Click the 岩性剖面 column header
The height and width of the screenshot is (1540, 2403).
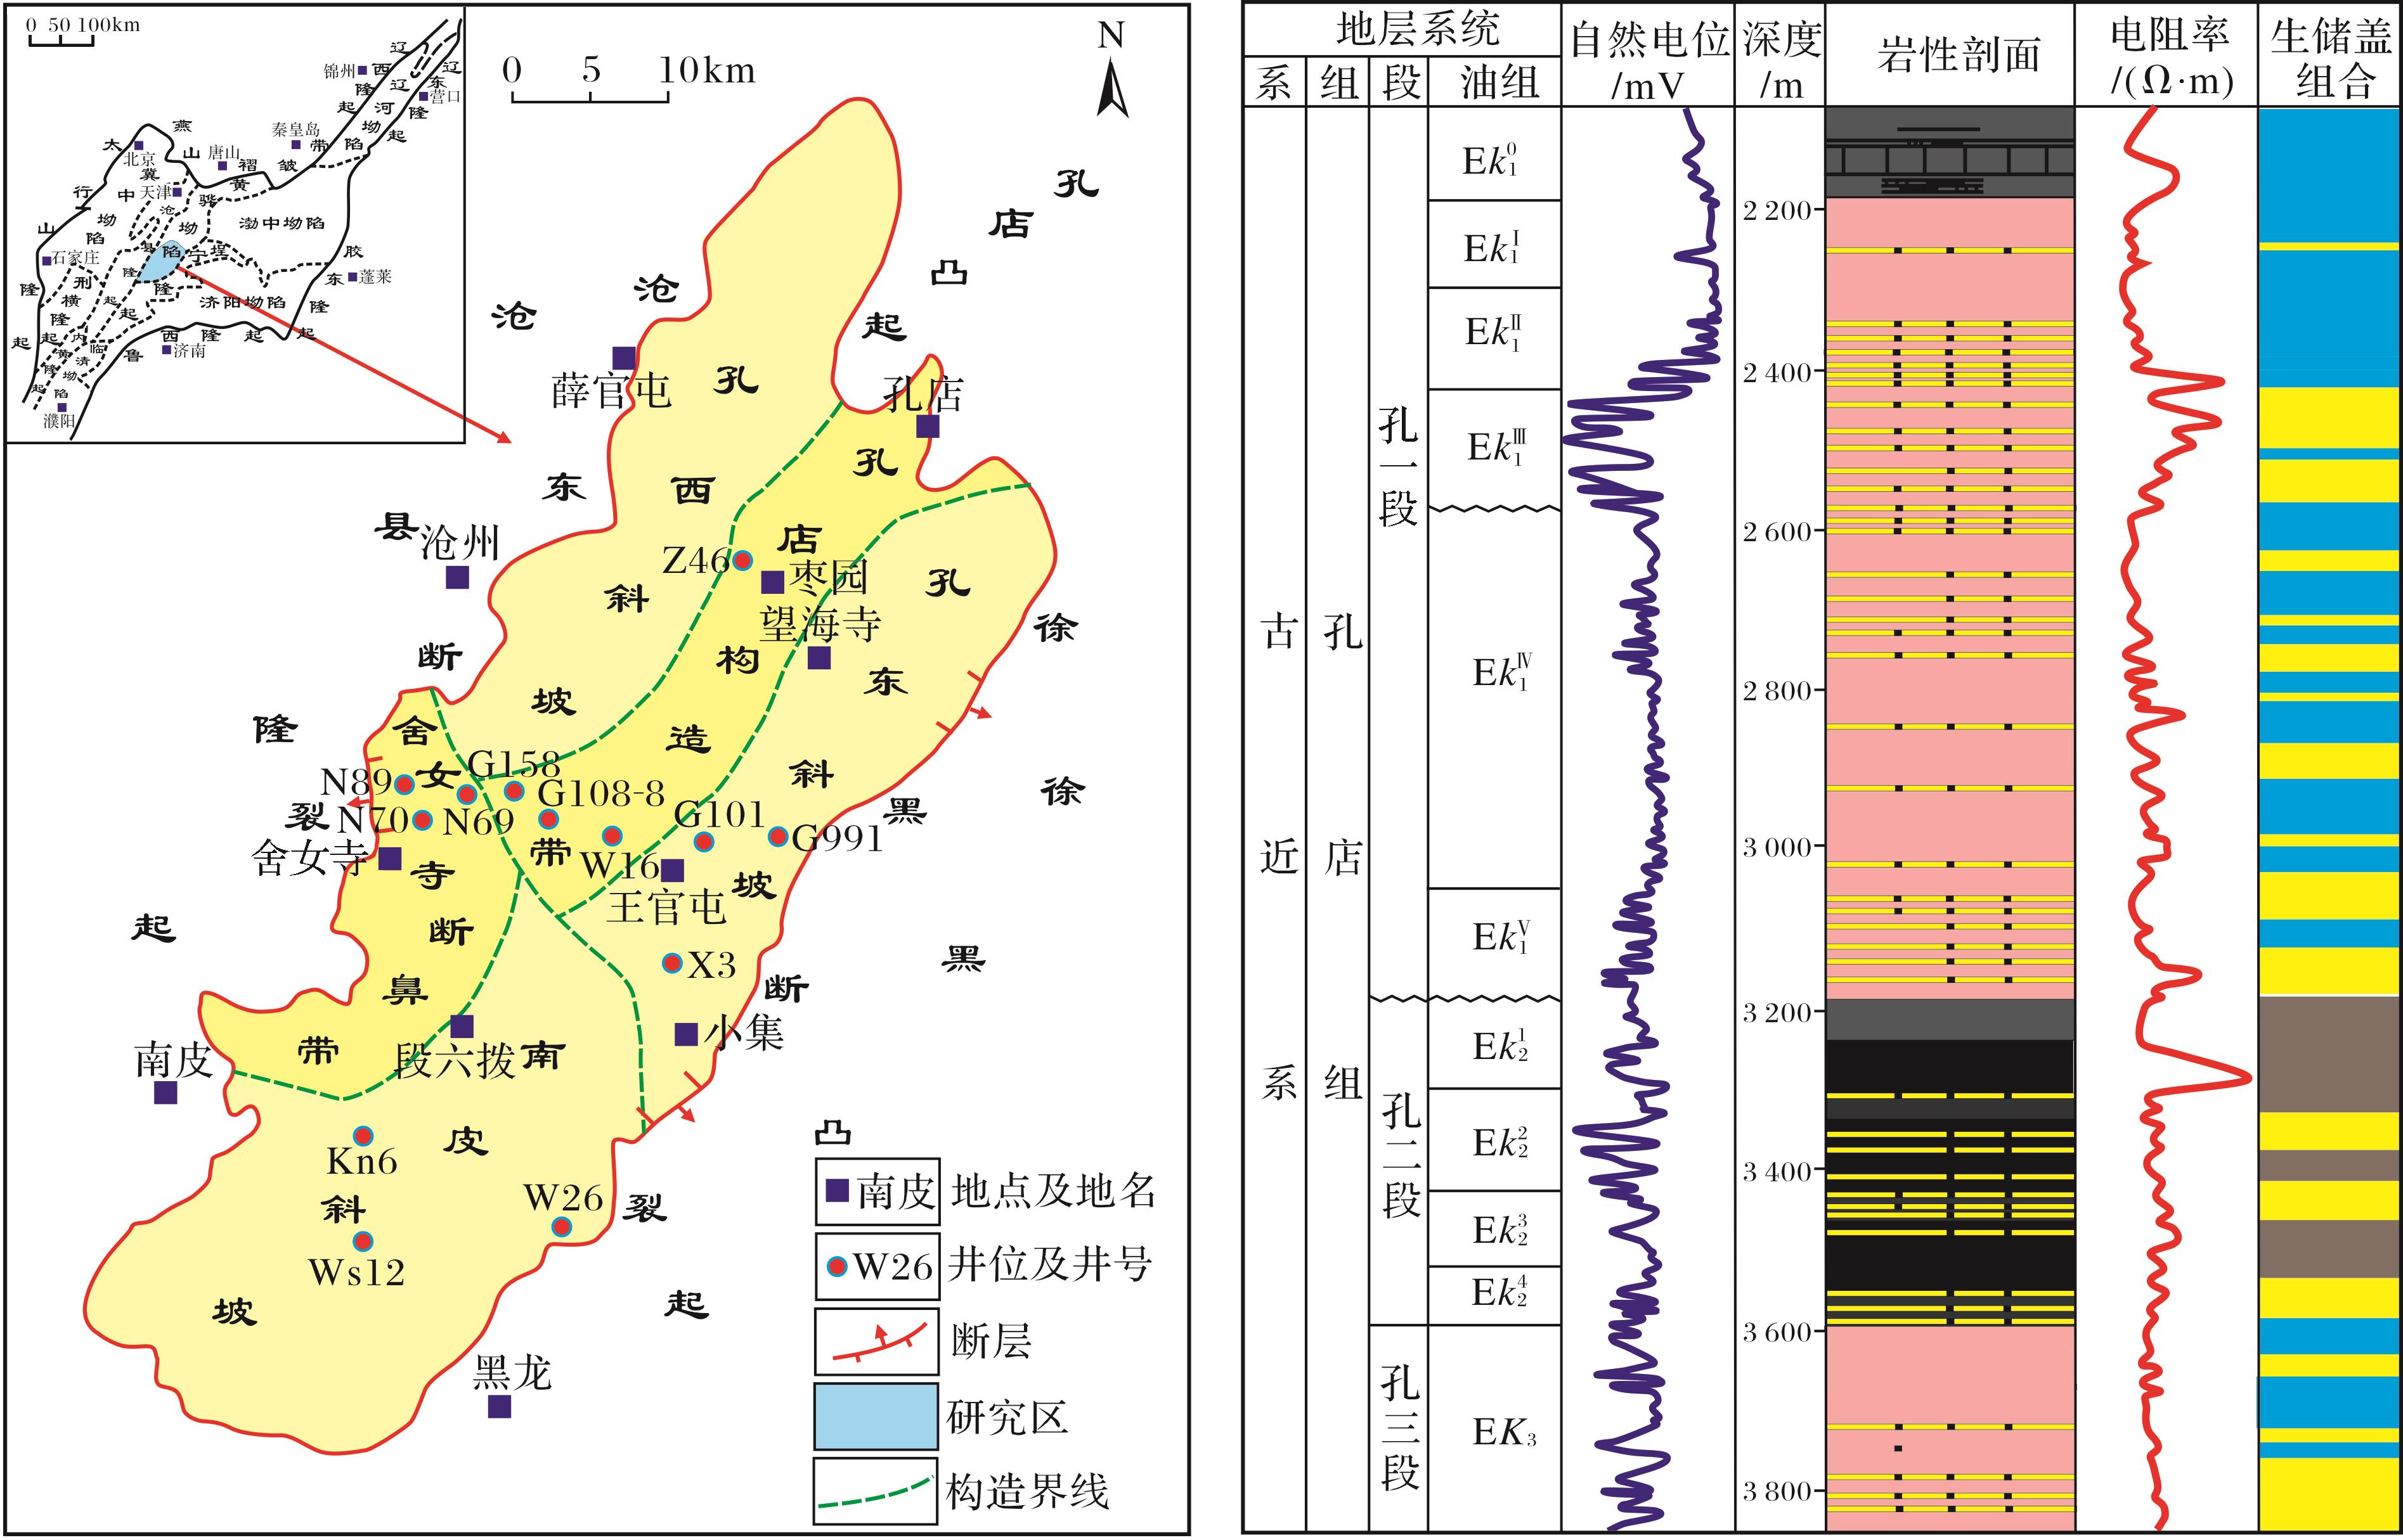[x=1958, y=55]
